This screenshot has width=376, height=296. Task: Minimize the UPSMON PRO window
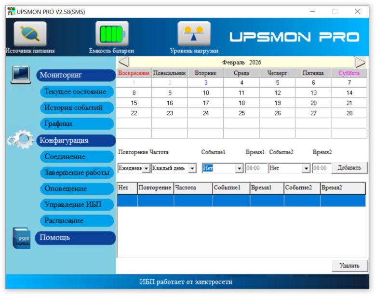tap(312, 12)
